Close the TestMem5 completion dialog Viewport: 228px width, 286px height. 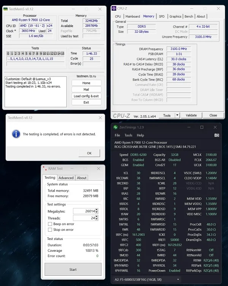point(100,118)
